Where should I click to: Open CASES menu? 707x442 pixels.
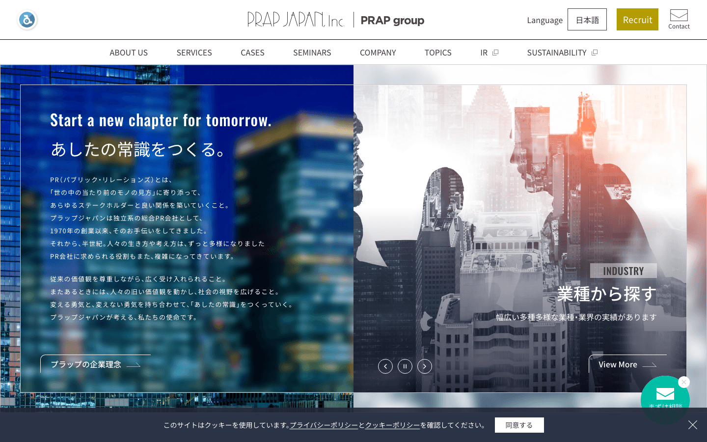(x=252, y=53)
